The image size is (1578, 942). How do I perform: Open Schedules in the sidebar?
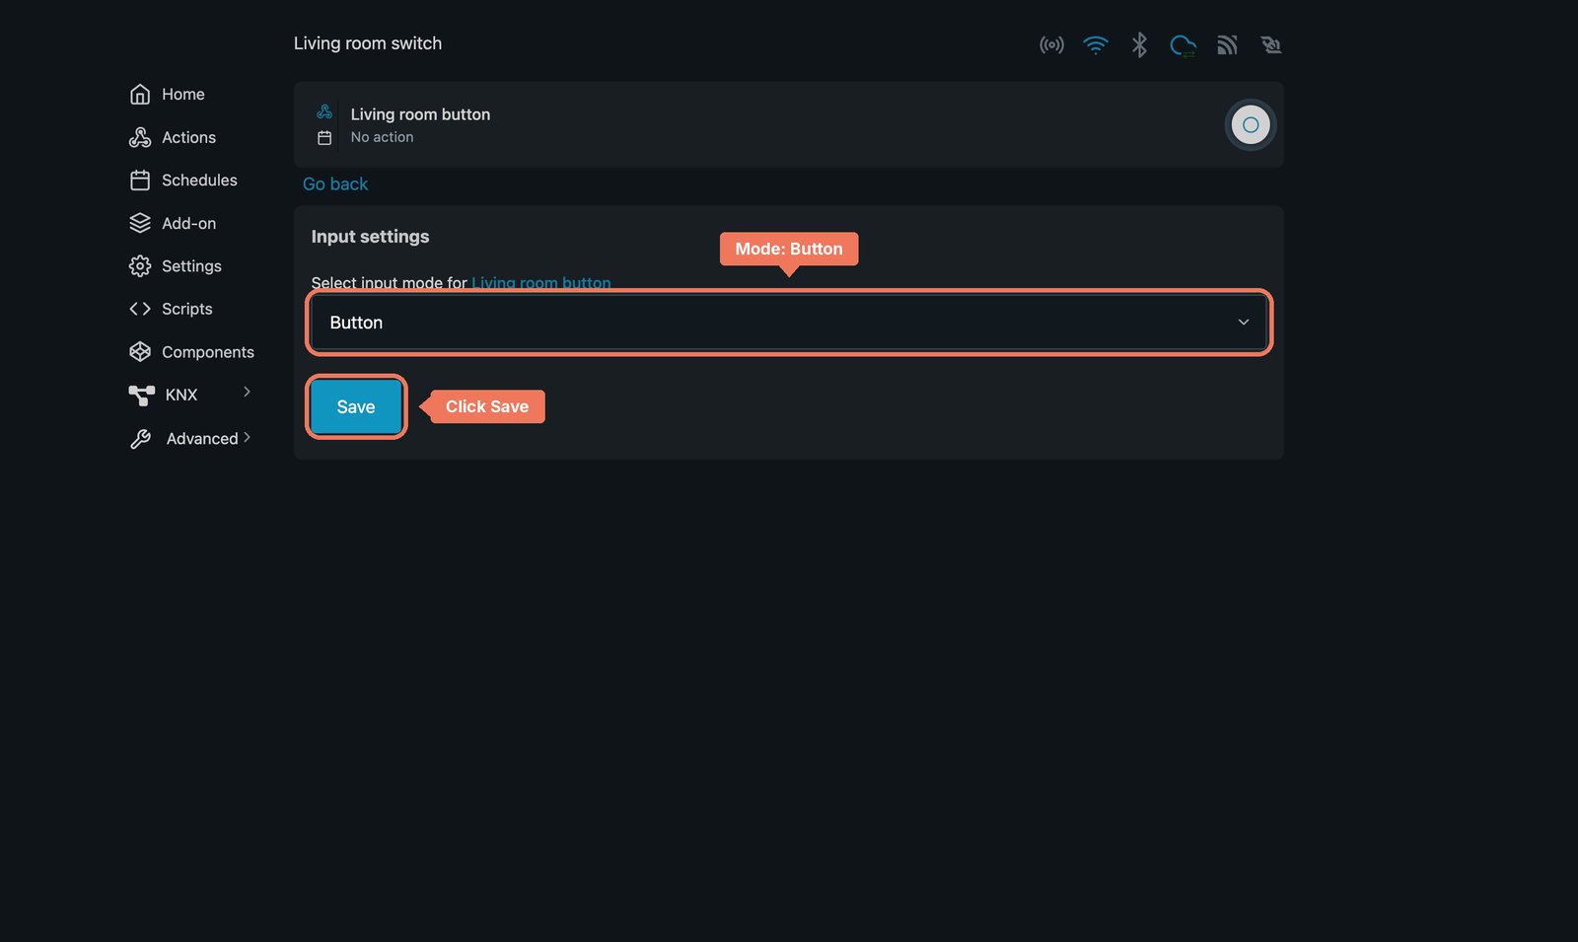pos(183,180)
